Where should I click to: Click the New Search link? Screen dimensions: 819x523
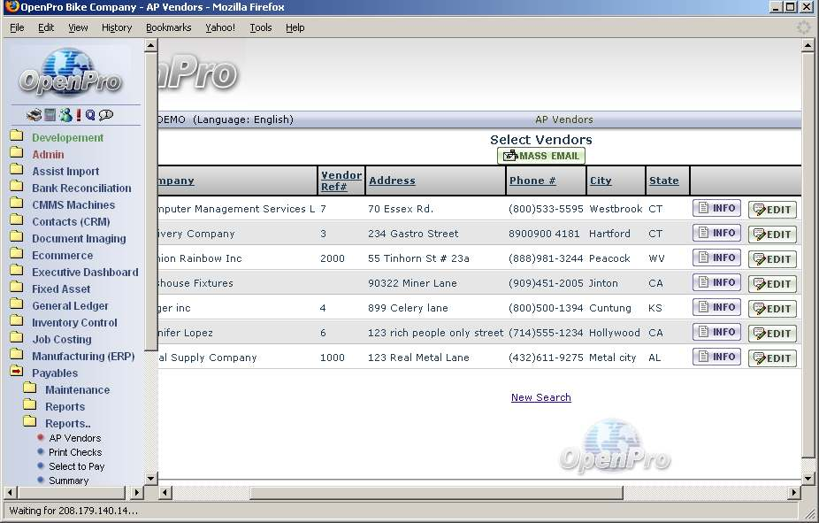coord(540,397)
